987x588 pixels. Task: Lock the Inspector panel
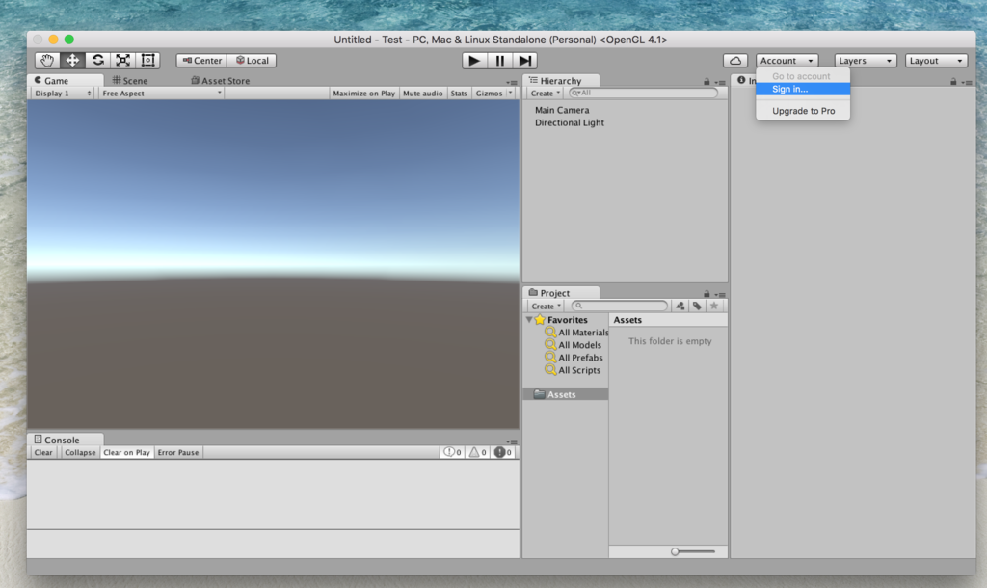coord(953,82)
